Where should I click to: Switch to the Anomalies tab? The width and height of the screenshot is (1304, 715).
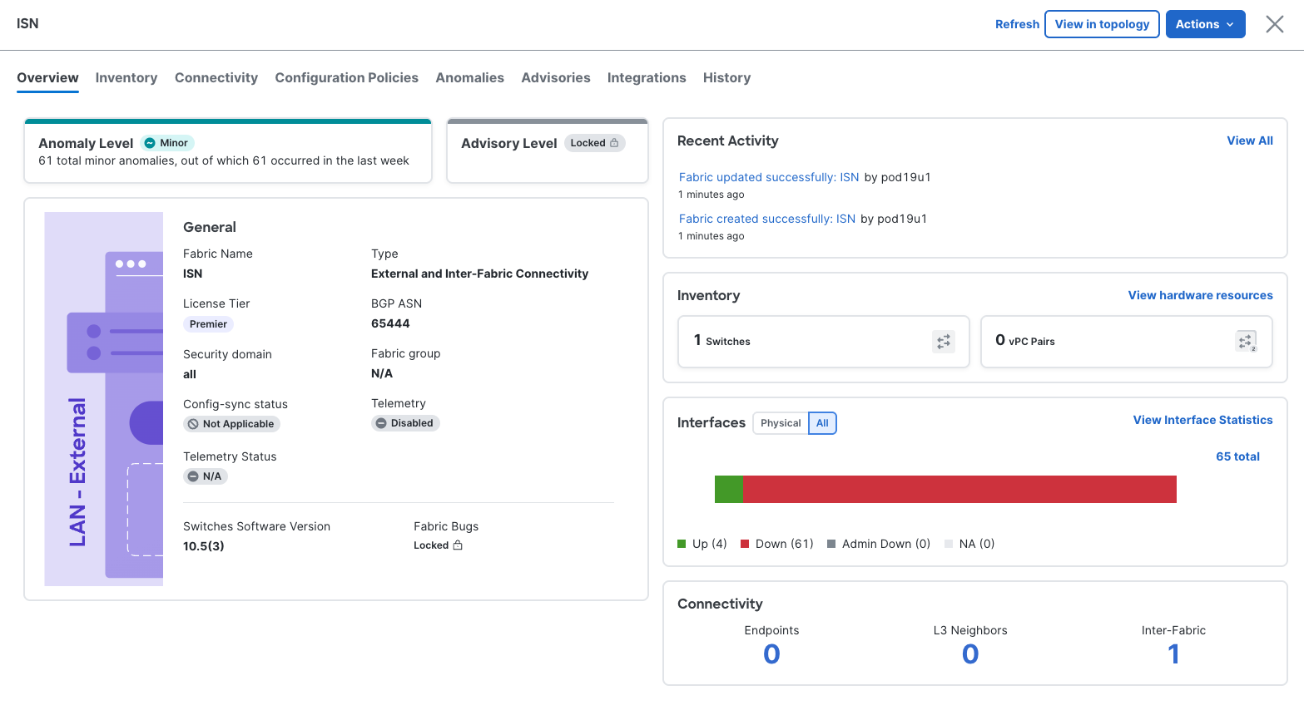(x=469, y=77)
